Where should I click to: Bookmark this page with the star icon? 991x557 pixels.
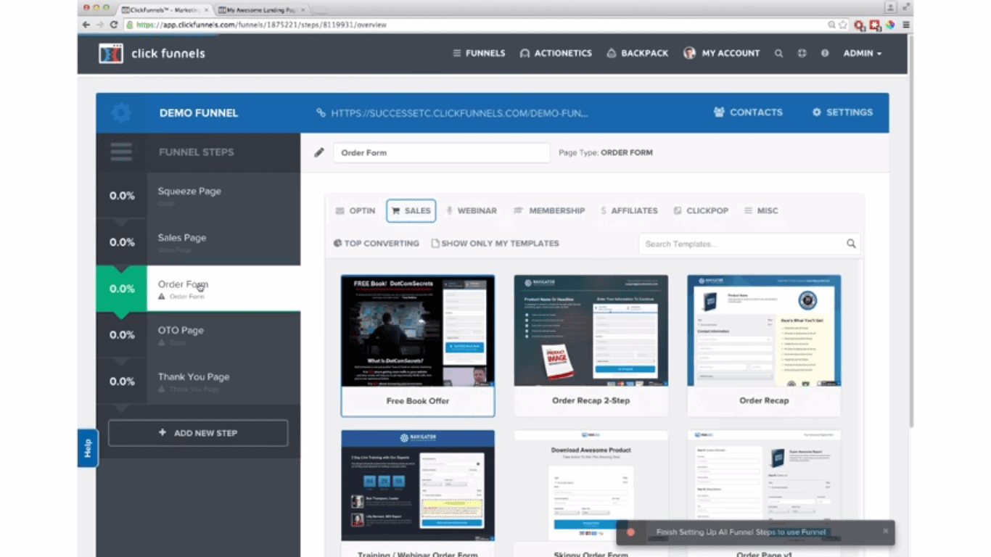point(843,25)
